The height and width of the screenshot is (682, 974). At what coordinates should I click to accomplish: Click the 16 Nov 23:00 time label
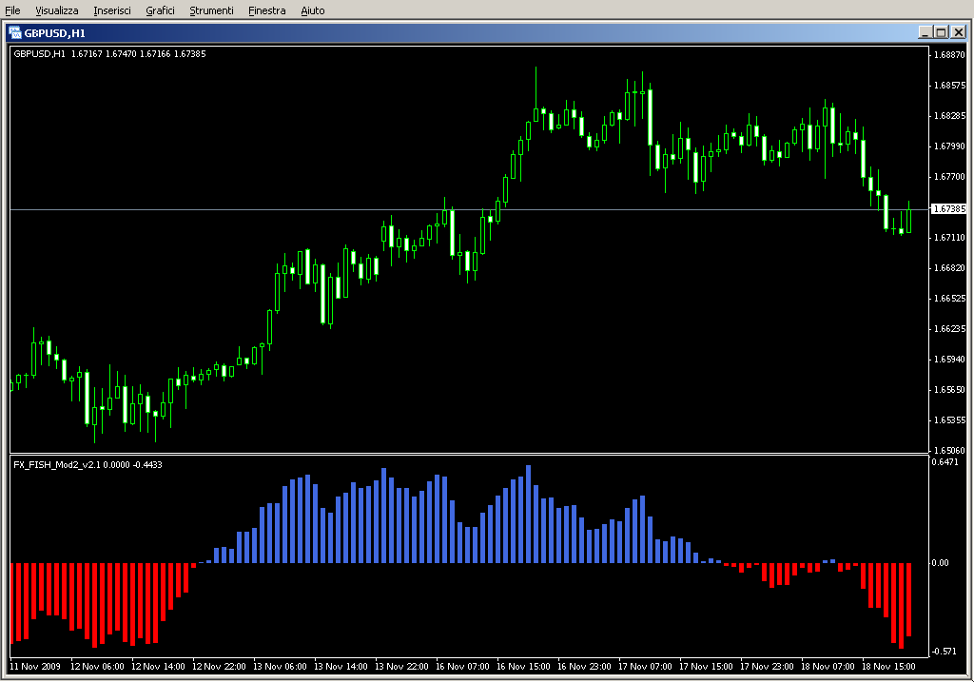(584, 667)
